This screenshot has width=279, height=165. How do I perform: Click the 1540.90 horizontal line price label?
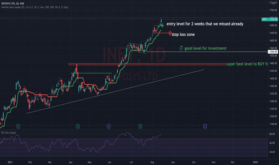(x=273, y=52)
